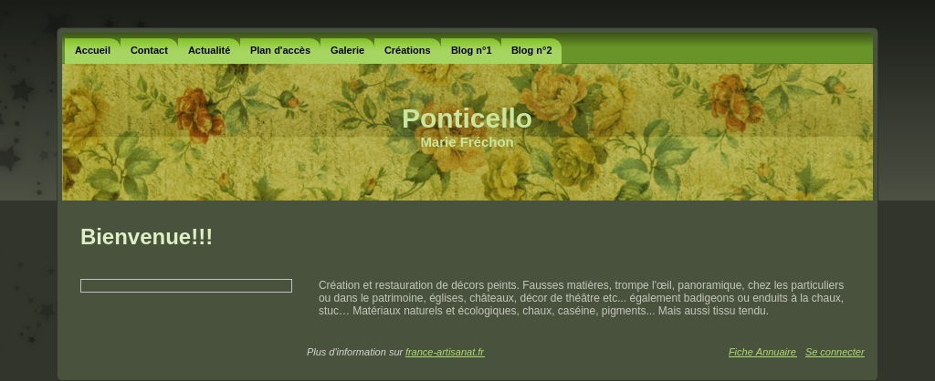
Task: Click the description paragraph about décors peints
Action: pos(582,298)
